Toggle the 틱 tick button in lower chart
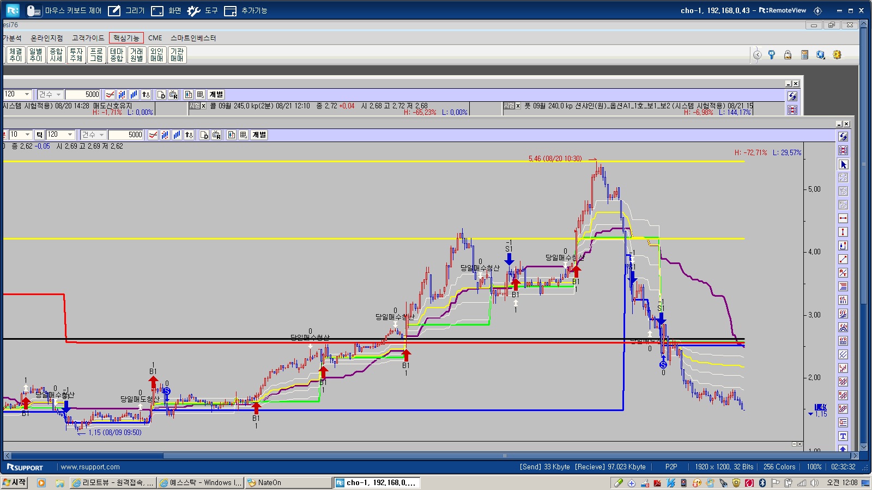872x490 pixels. [x=39, y=134]
